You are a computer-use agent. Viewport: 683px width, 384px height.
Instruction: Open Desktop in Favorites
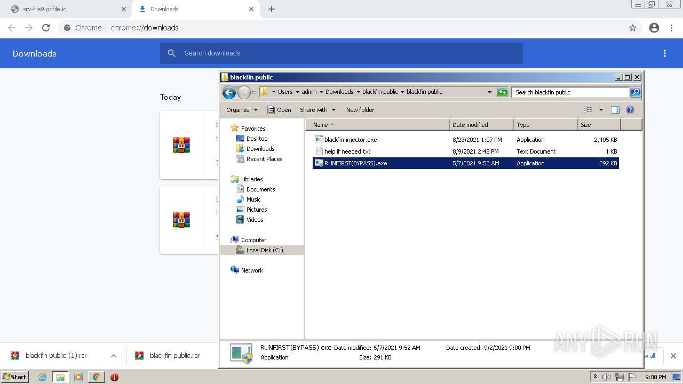pyautogui.click(x=257, y=139)
